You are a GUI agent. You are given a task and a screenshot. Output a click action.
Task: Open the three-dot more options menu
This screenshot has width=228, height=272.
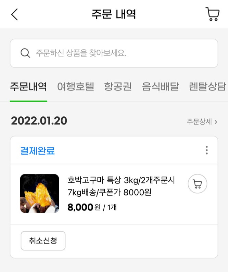207,150
